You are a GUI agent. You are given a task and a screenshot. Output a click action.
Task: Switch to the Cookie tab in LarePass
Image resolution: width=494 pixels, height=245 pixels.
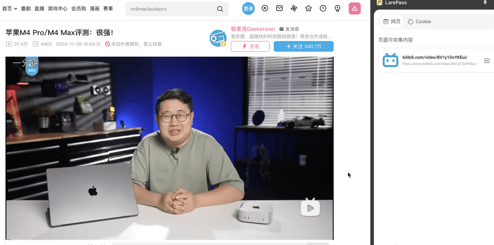419,22
